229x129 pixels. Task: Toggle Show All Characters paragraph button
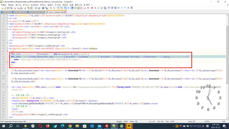69,8
